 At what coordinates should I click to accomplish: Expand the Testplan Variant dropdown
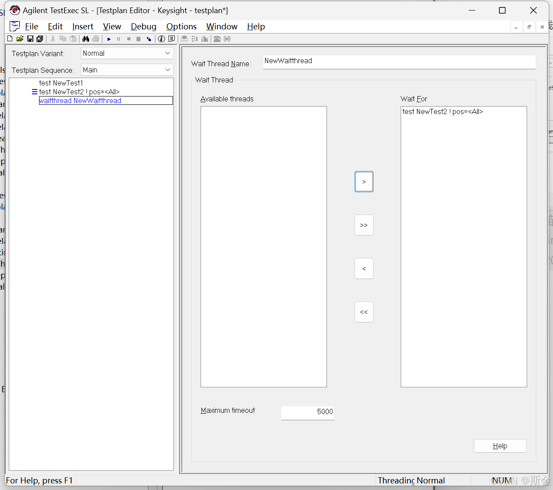click(168, 53)
